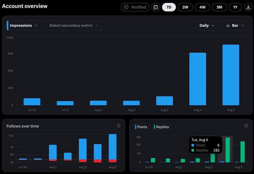Viewport: 254px width, 174px height.
Task: Select the 1Y time range
Action: (x=235, y=7)
